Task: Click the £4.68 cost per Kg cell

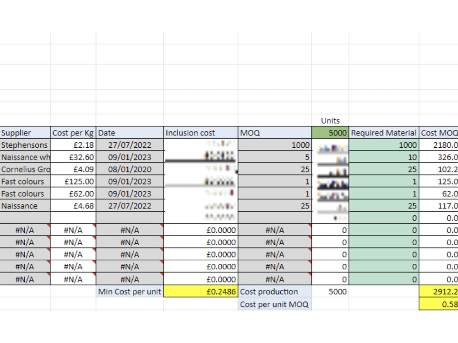Action: [x=73, y=206]
